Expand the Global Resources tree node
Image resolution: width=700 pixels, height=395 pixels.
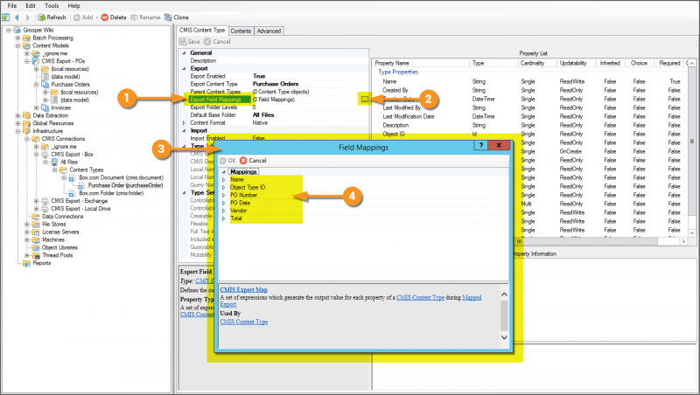click(17, 123)
